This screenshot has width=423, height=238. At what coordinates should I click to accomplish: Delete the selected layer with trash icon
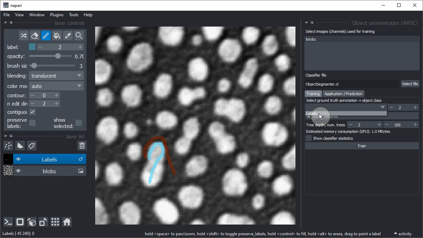click(82, 146)
